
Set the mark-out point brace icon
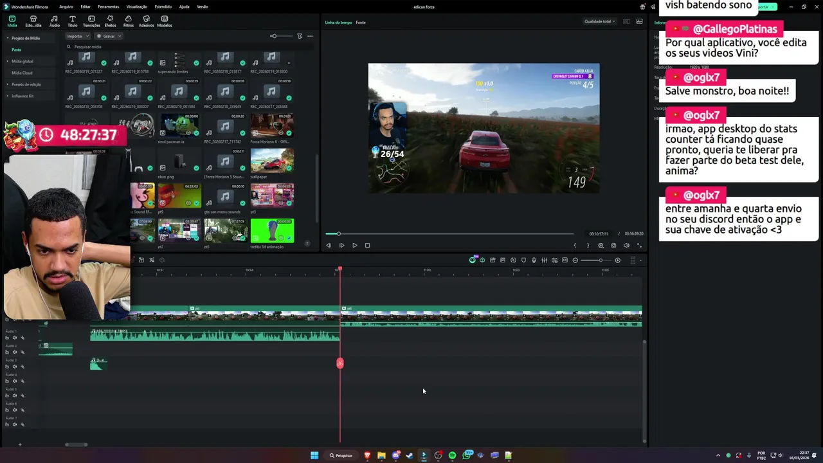tap(588, 245)
